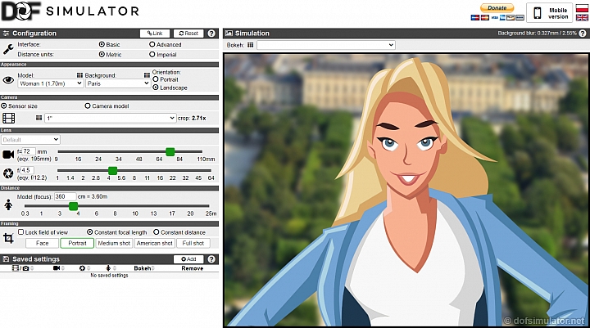
Task: Click the model focus distance input field
Action: [65, 196]
